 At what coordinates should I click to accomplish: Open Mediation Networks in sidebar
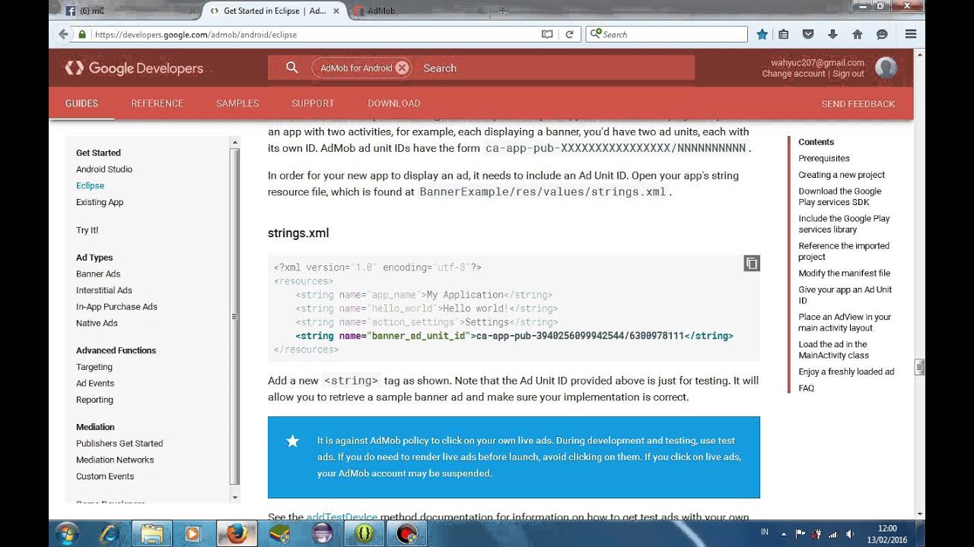pos(115,460)
